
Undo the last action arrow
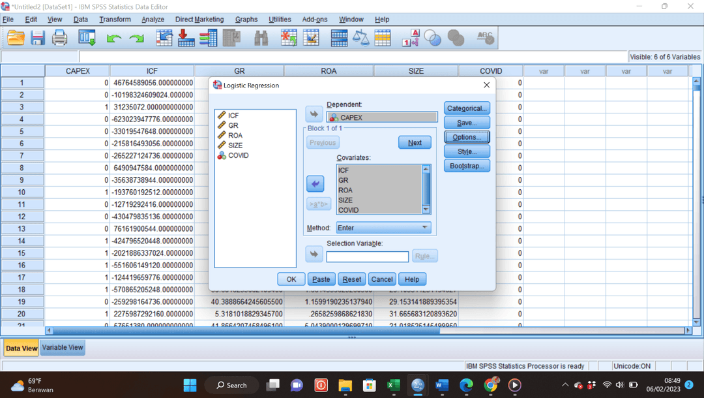pos(114,38)
